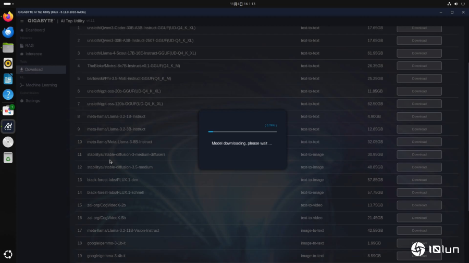The image size is (469, 263).
Task: Show applications with the Ubuntu logo button
Action: click(x=8, y=254)
